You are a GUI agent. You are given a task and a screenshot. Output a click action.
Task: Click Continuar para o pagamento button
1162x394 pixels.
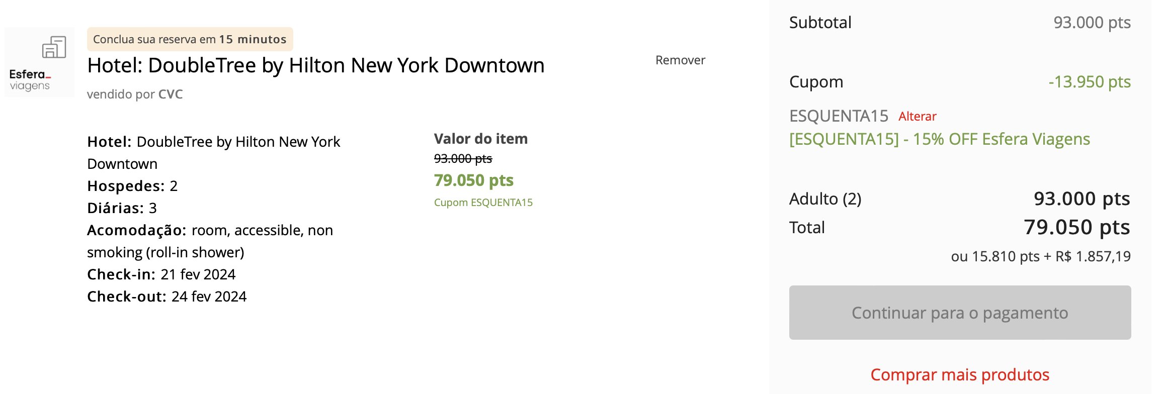(x=960, y=313)
